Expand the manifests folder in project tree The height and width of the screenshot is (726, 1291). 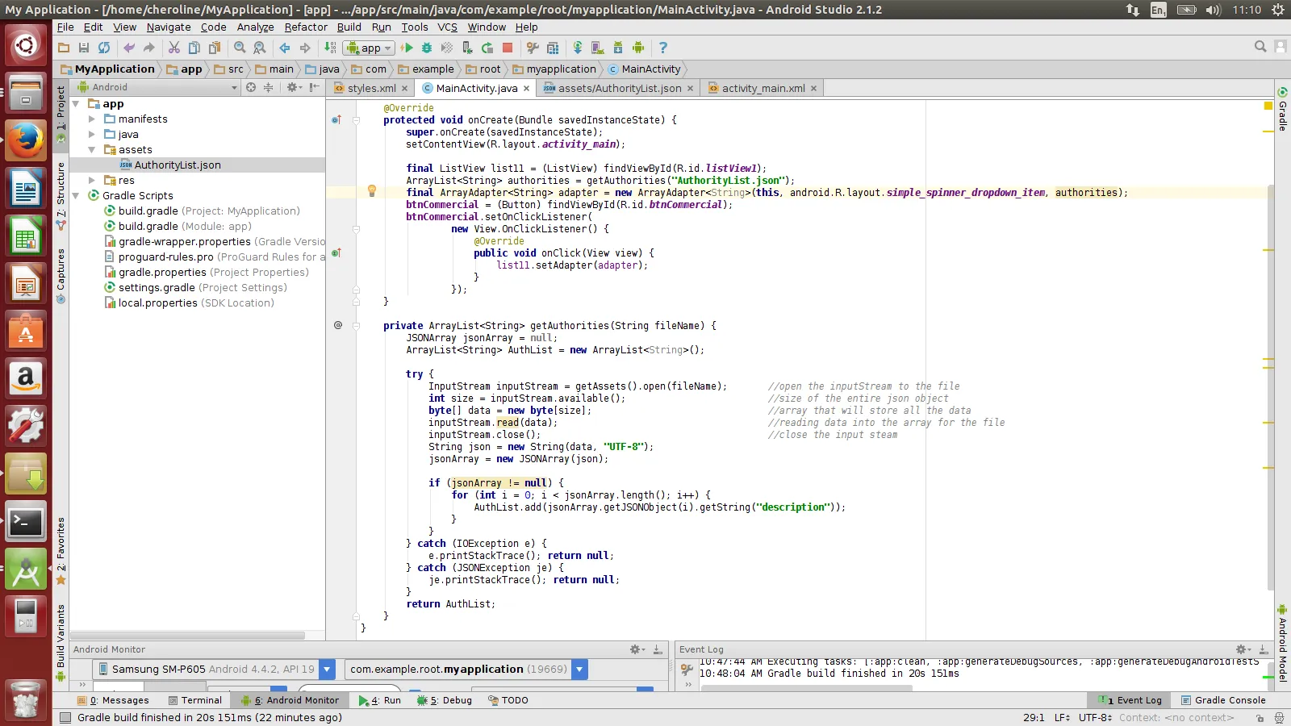point(92,119)
